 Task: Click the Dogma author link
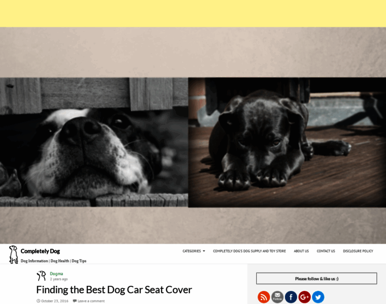[x=56, y=274]
